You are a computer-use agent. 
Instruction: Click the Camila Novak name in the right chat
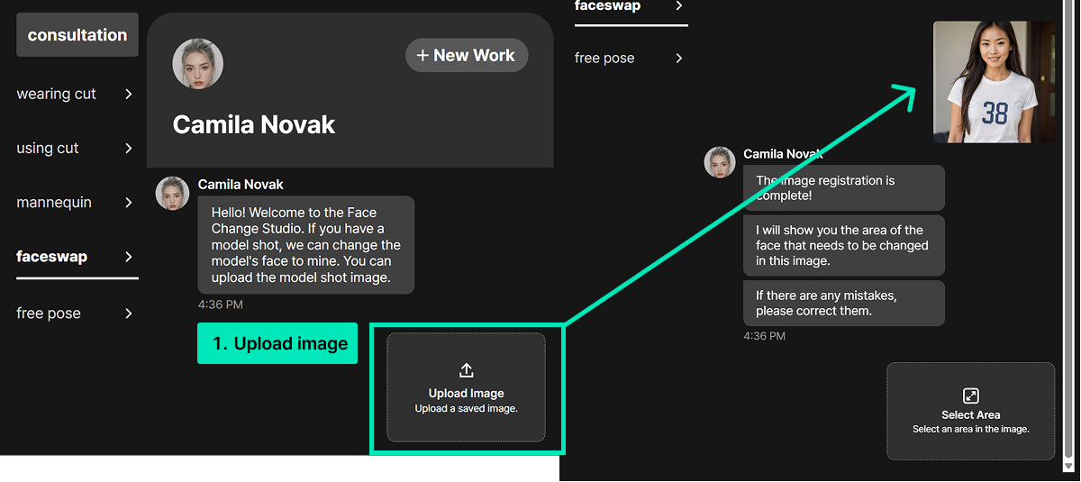click(x=784, y=154)
